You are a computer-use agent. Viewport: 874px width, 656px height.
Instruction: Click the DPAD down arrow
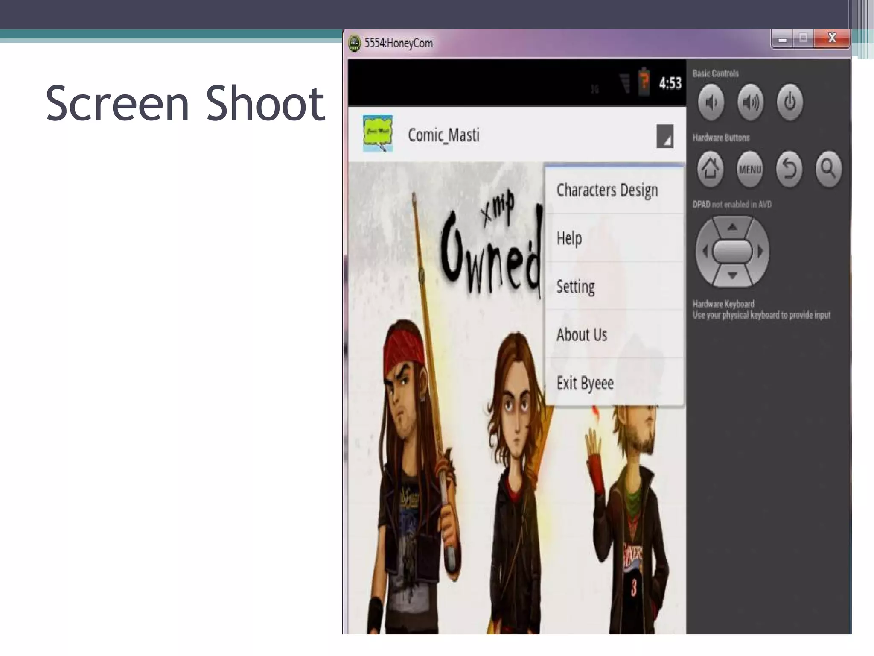click(x=732, y=275)
